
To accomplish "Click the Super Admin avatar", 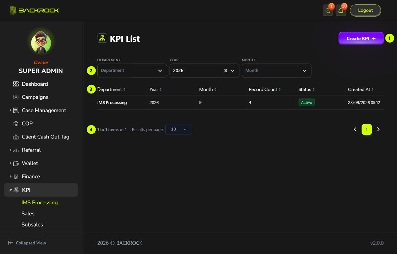I will click(41, 43).
